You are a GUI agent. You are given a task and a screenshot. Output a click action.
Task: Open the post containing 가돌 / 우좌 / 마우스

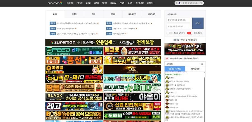tap(124, 29)
